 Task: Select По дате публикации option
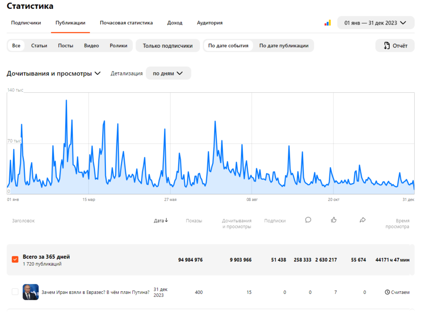pos(284,46)
